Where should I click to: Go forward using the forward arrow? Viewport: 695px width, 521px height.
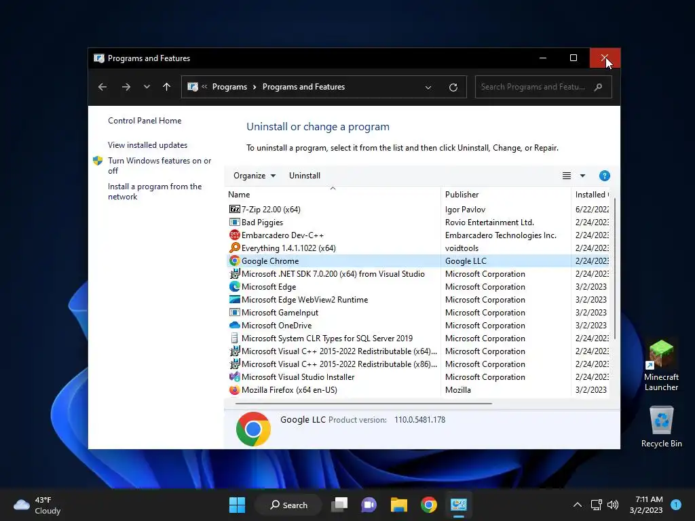coord(126,87)
